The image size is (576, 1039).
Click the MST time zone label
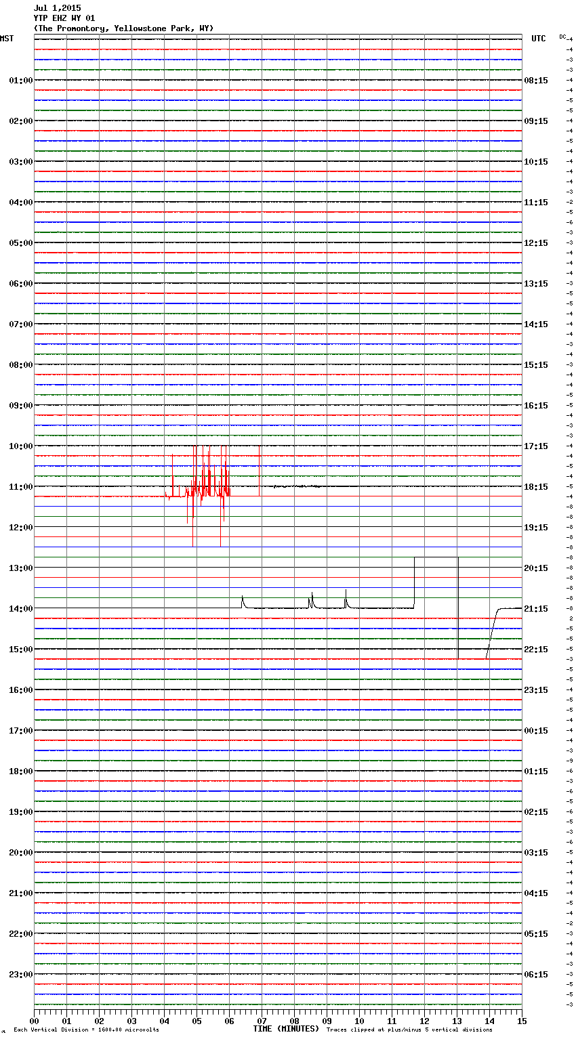(7, 39)
